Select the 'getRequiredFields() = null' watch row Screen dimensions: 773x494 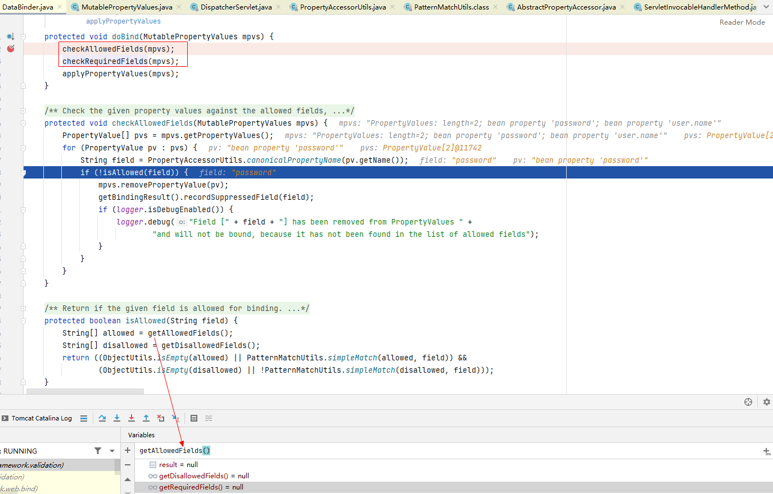point(454,487)
